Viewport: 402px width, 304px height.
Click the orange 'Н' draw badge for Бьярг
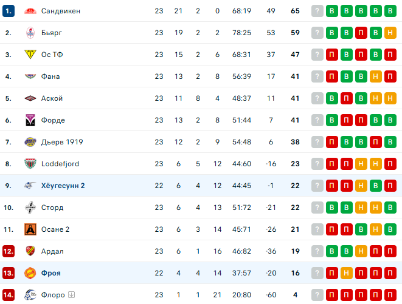click(x=390, y=33)
